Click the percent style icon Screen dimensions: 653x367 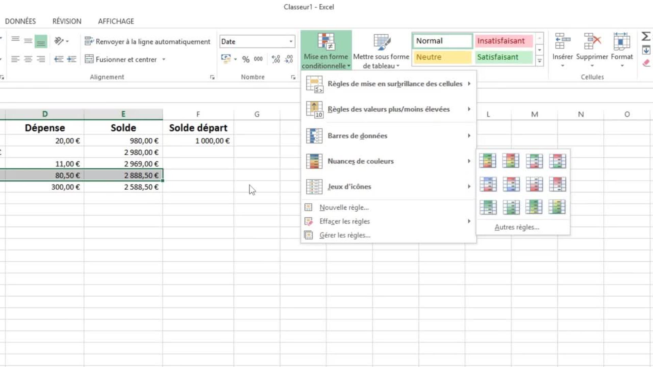tap(246, 59)
